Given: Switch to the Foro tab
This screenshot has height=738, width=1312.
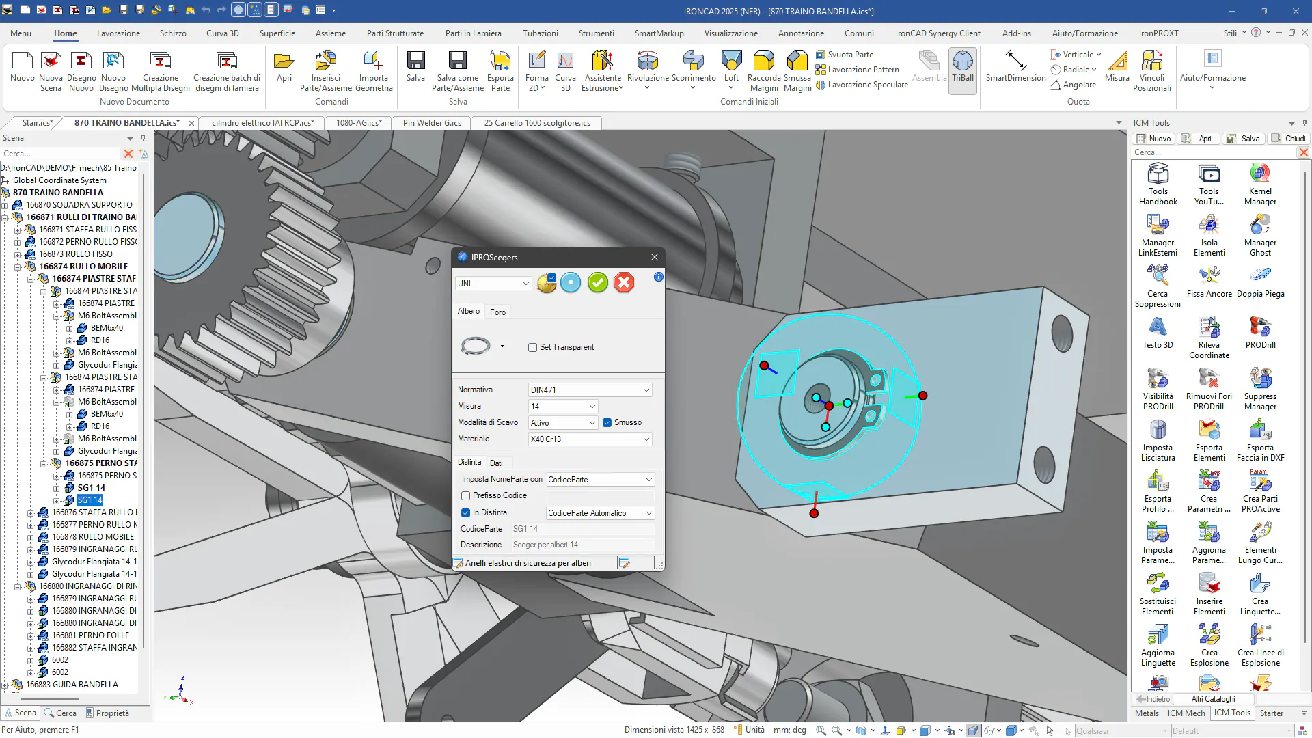Looking at the screenshot, I should [x=497, y=312].
